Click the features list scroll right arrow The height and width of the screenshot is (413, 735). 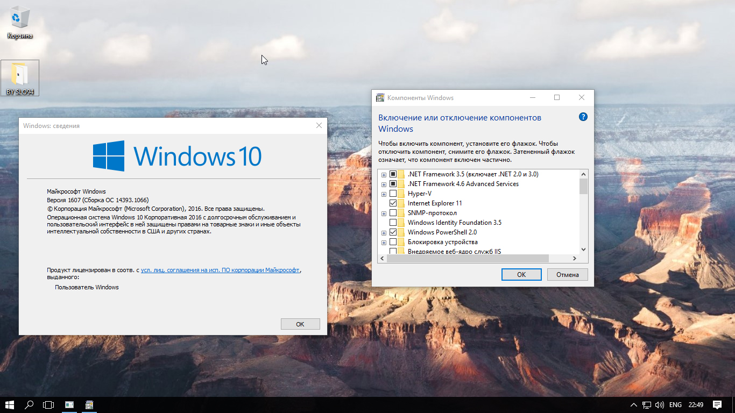[575, 259]
